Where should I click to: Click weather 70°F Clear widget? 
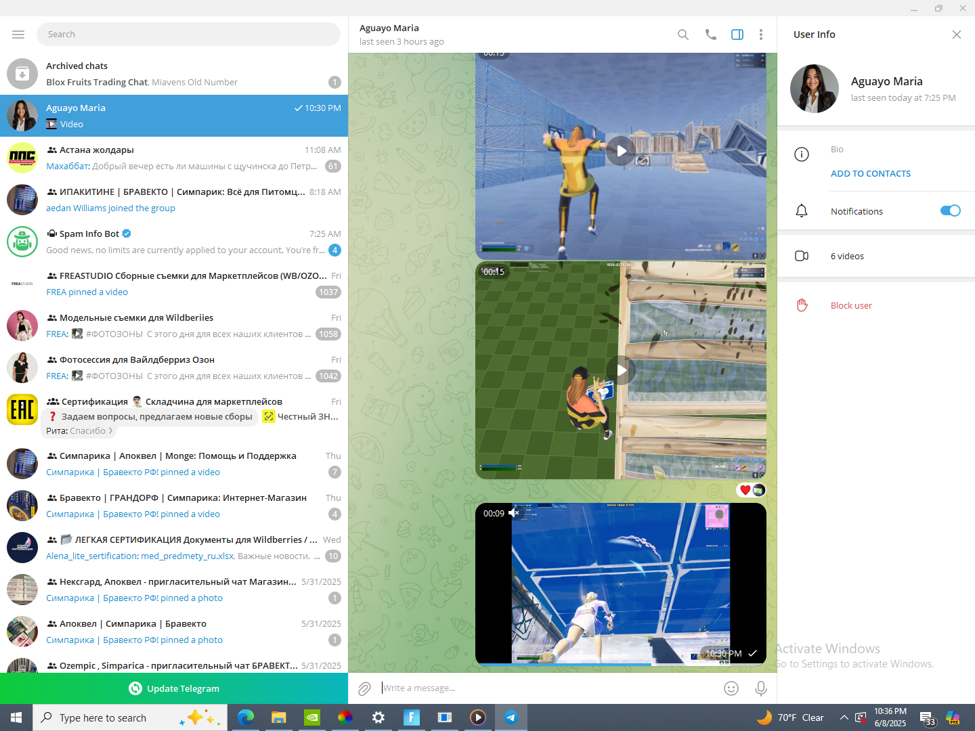pos(790,717)
